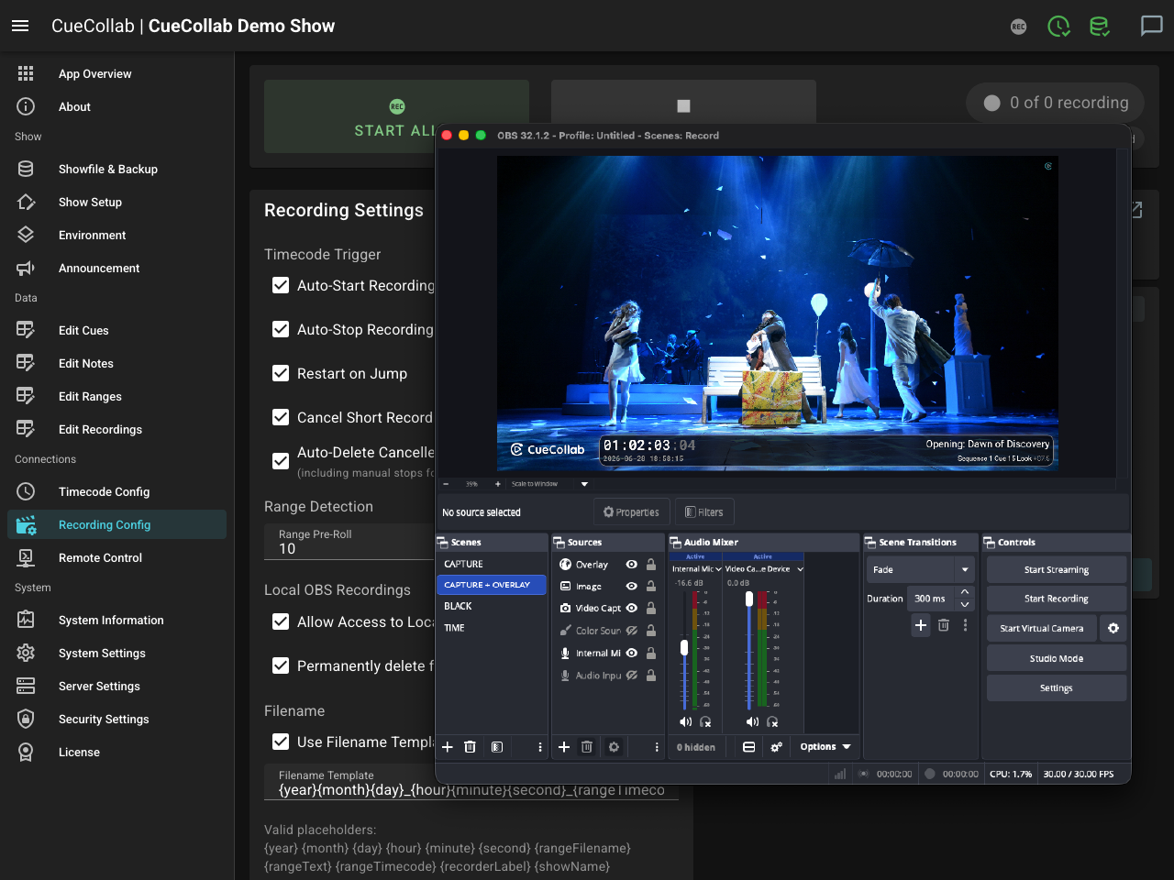
Task: Click the green database status icon
Action: pyautogui.click(x=1099, y=27)
